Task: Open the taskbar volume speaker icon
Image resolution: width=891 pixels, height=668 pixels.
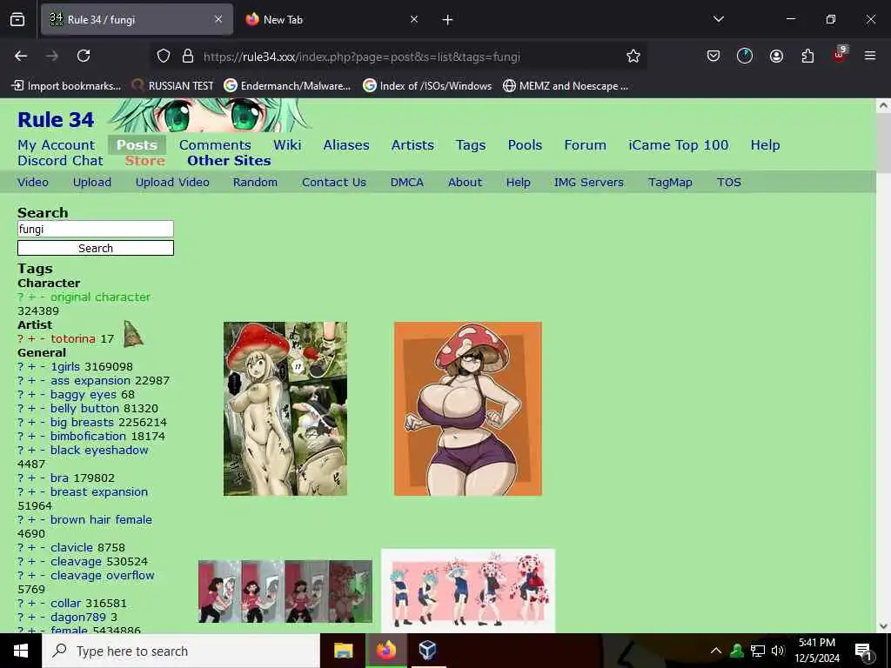Action: point(778,651)
